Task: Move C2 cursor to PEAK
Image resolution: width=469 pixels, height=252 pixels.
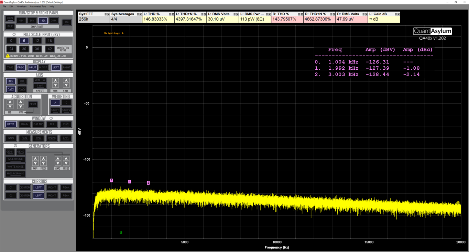Action: (66, 196)
